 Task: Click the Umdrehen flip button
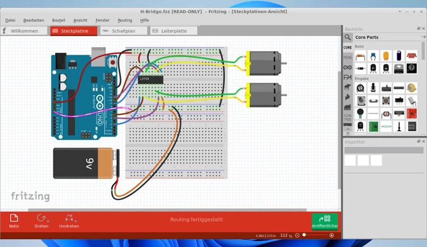(69, 221)
